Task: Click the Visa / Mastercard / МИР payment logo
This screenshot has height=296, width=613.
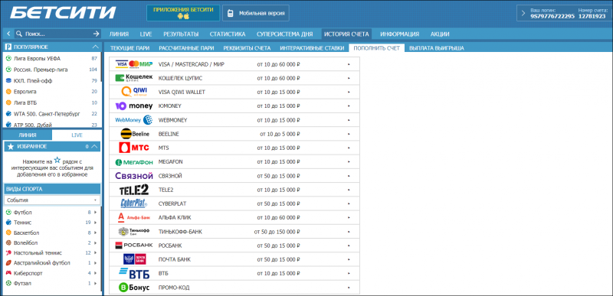Action: (135, 64)
